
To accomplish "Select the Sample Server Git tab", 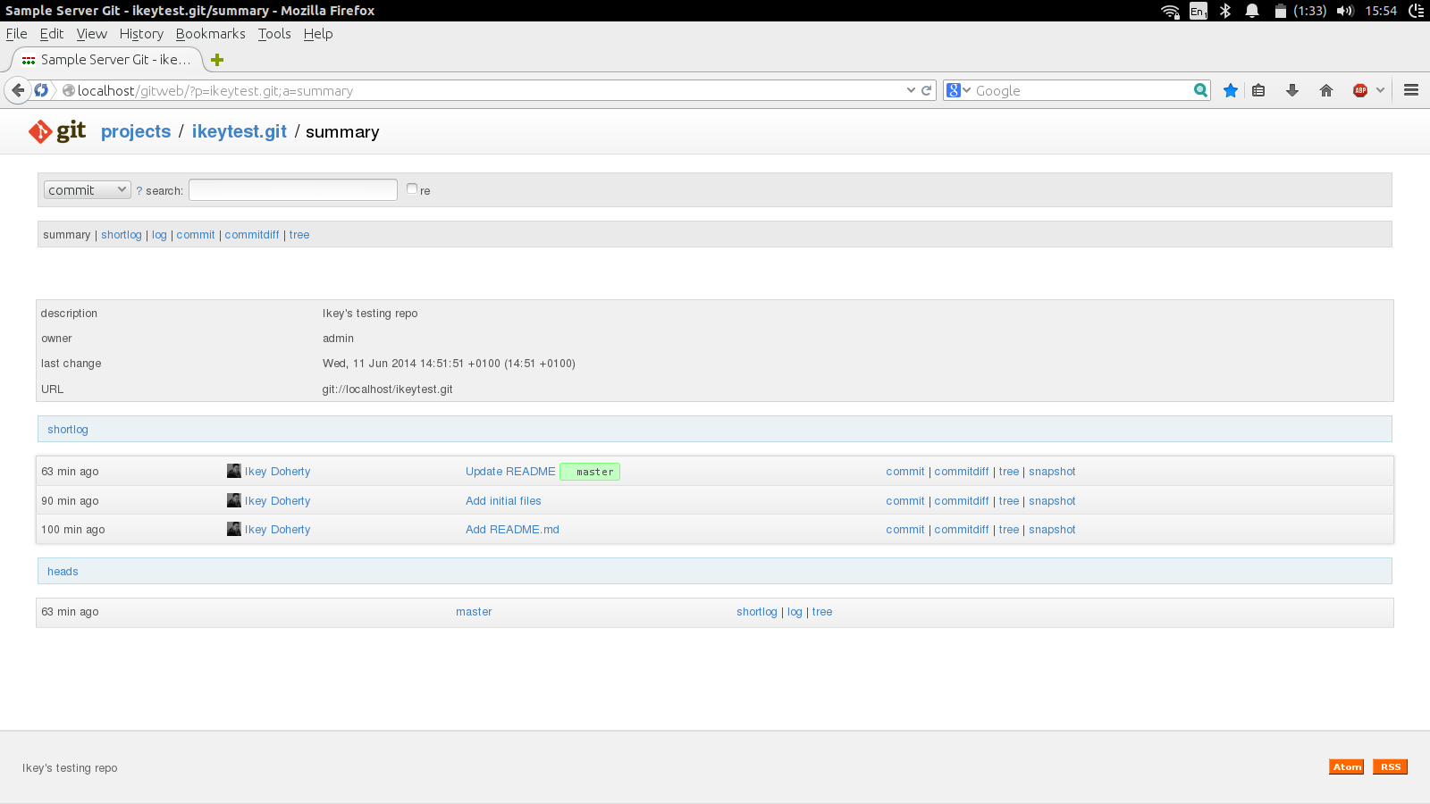I will click(x=105, y=60).
